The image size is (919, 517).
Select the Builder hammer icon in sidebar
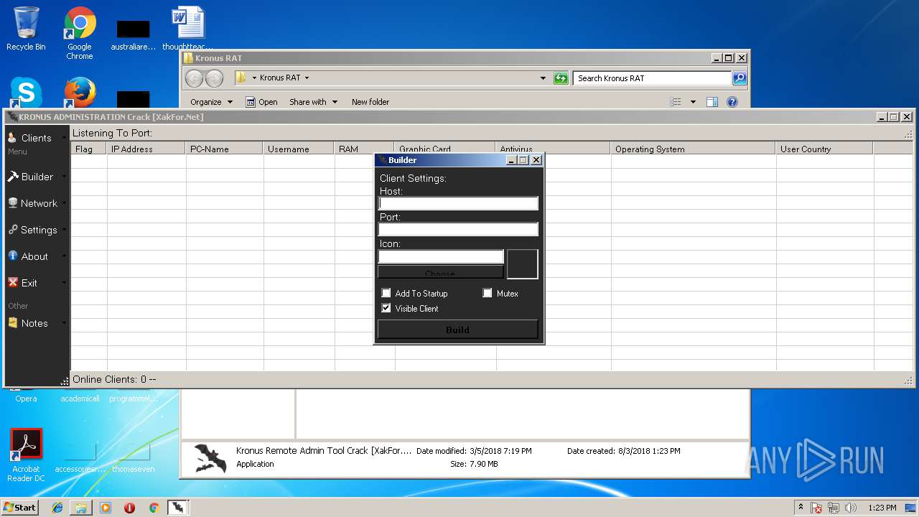[12, 177]
